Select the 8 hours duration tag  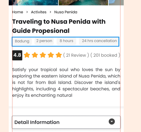click(66, 41)
